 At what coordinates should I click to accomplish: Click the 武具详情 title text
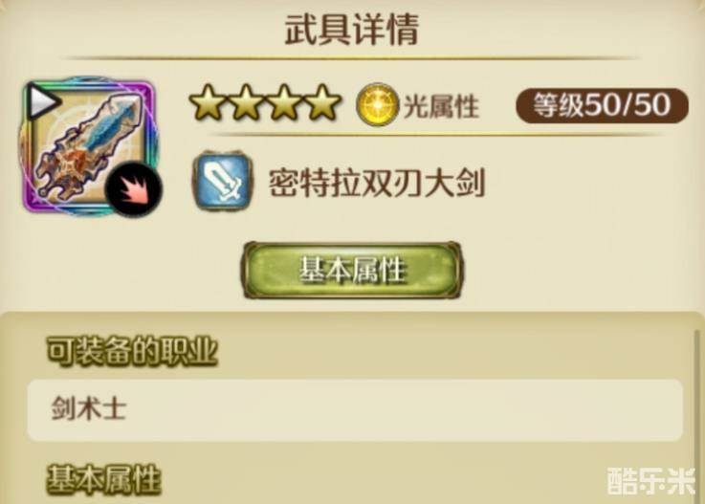tap(352, 30)
